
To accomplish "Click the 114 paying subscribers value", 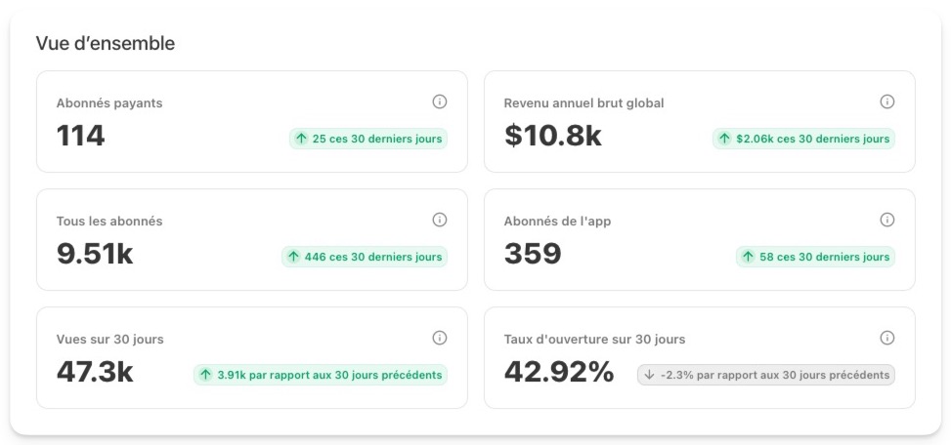I will tap(80, 137).
